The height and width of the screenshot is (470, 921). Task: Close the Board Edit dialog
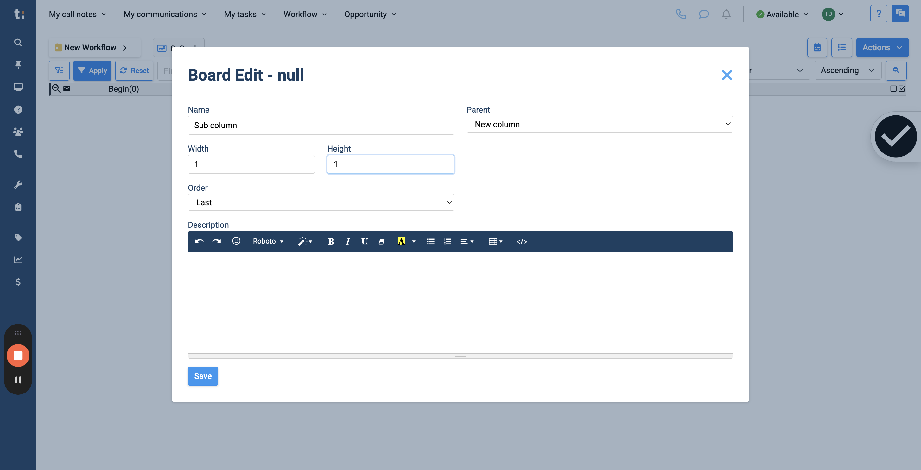(x=727, y=75)
